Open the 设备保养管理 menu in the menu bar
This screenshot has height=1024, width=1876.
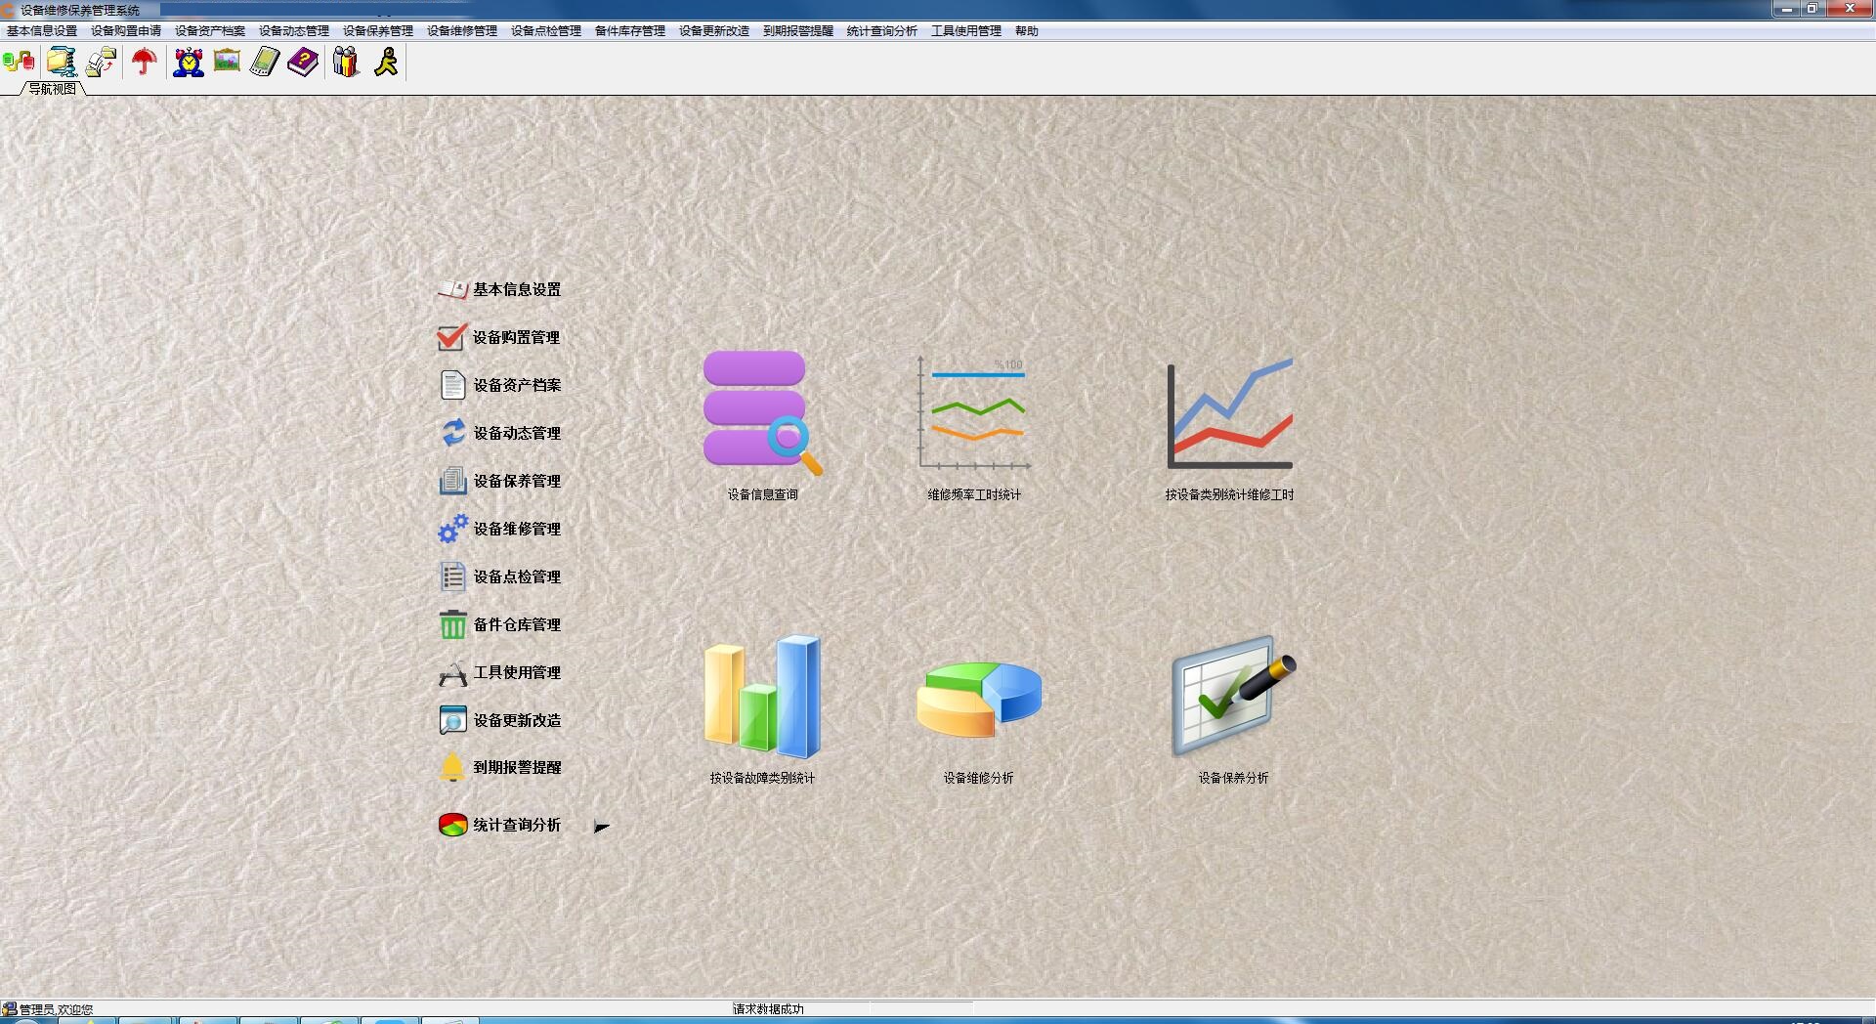[378, 31]
